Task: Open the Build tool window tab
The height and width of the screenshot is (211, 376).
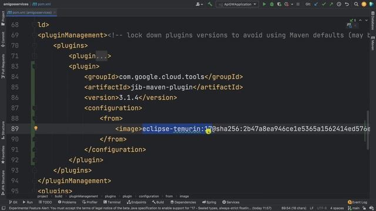Action: tap(158, 202)
